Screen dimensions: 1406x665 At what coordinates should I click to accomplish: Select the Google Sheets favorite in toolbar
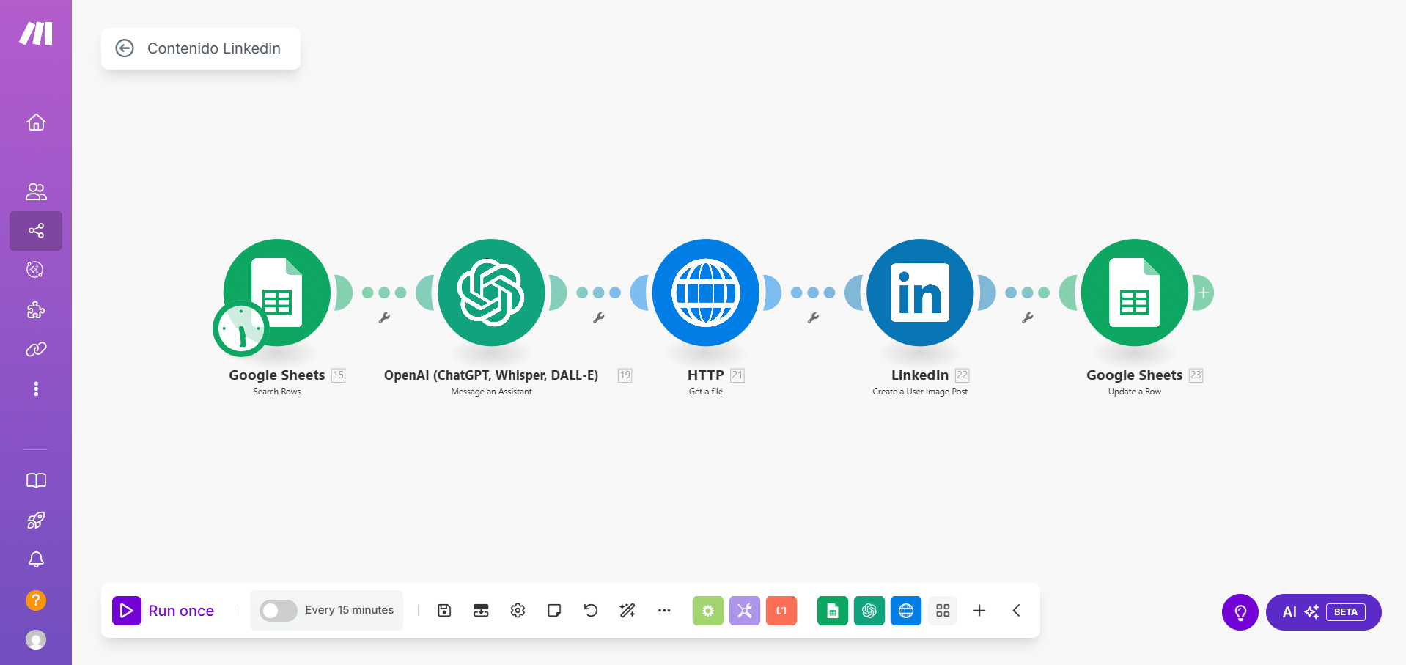coord(833,611)
